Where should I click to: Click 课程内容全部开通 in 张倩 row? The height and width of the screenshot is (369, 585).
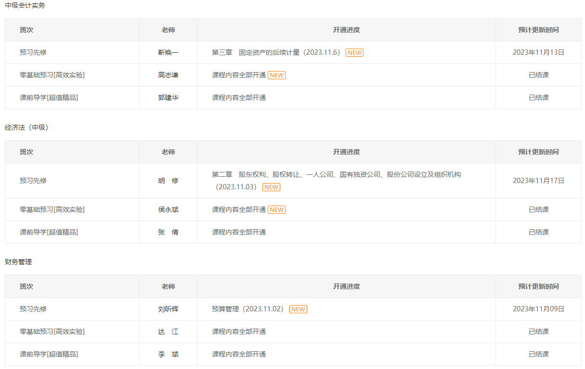pyautogui.click(x=239, y=233)
